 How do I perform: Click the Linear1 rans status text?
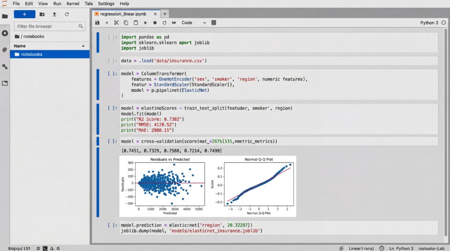tap(361, 248)
